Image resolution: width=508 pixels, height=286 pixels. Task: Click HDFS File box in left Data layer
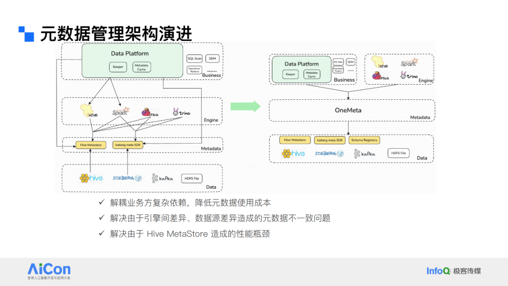point(192,178)
